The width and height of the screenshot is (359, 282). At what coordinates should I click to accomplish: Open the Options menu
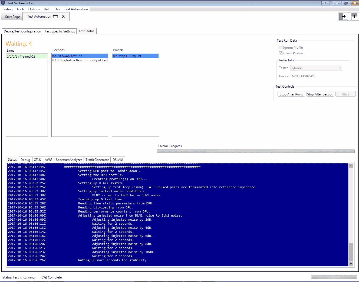tap(34, 9)
